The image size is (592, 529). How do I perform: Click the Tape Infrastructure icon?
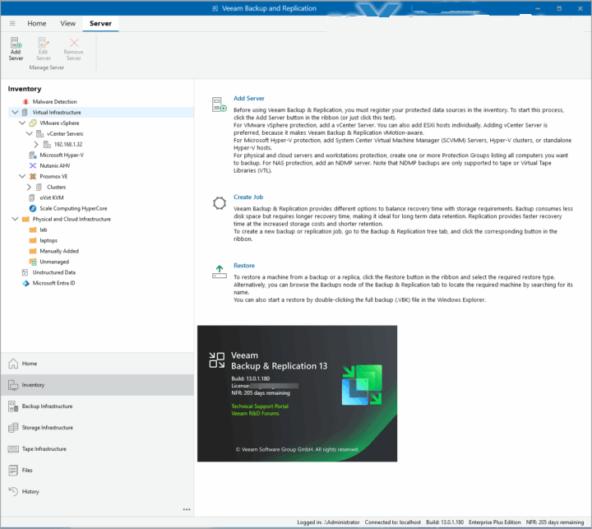pos(13,449)
